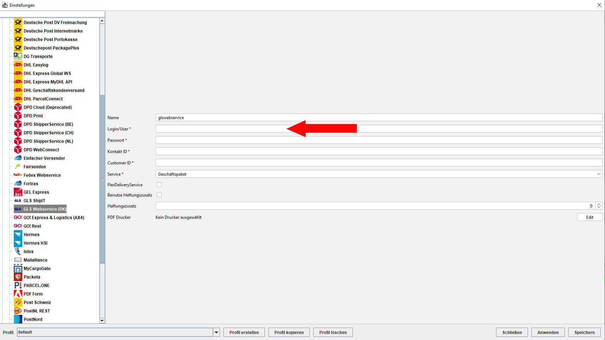Select DHL Geschäftskundenversand in the tree
Image resolution: width=605 pixels, height=340 pixels.
pyautogui.click(x=54, y=90)
